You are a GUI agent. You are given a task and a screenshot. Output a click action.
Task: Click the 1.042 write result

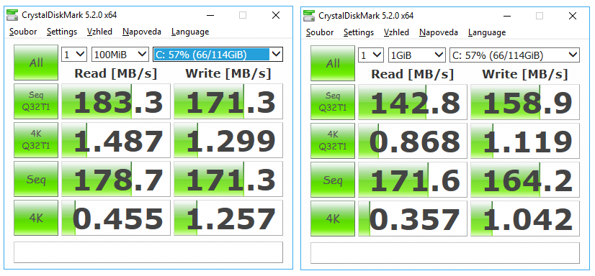click(x=525, y=218)
